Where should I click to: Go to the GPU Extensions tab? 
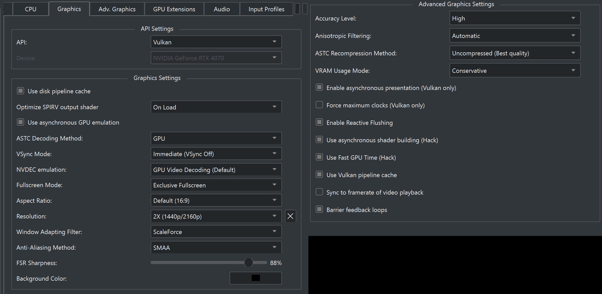coord(174,9)
